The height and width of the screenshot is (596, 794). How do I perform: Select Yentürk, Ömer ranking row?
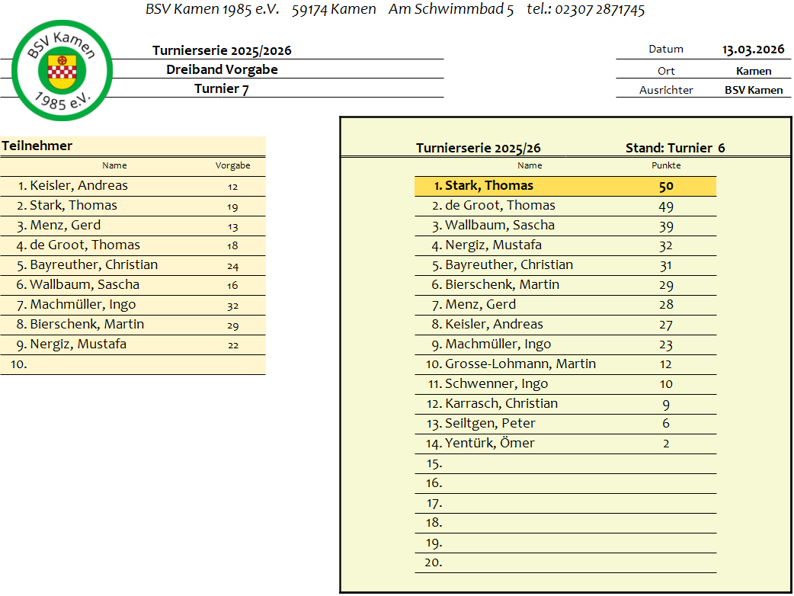tap(489, 444)
